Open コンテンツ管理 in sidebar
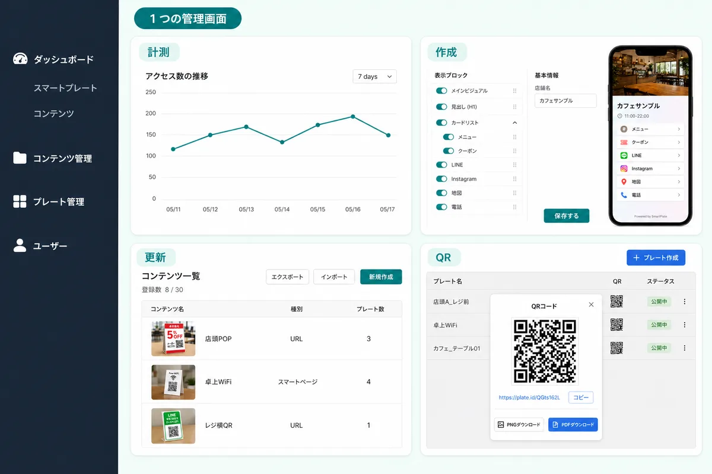712x474 pixels. coord(62,158)
